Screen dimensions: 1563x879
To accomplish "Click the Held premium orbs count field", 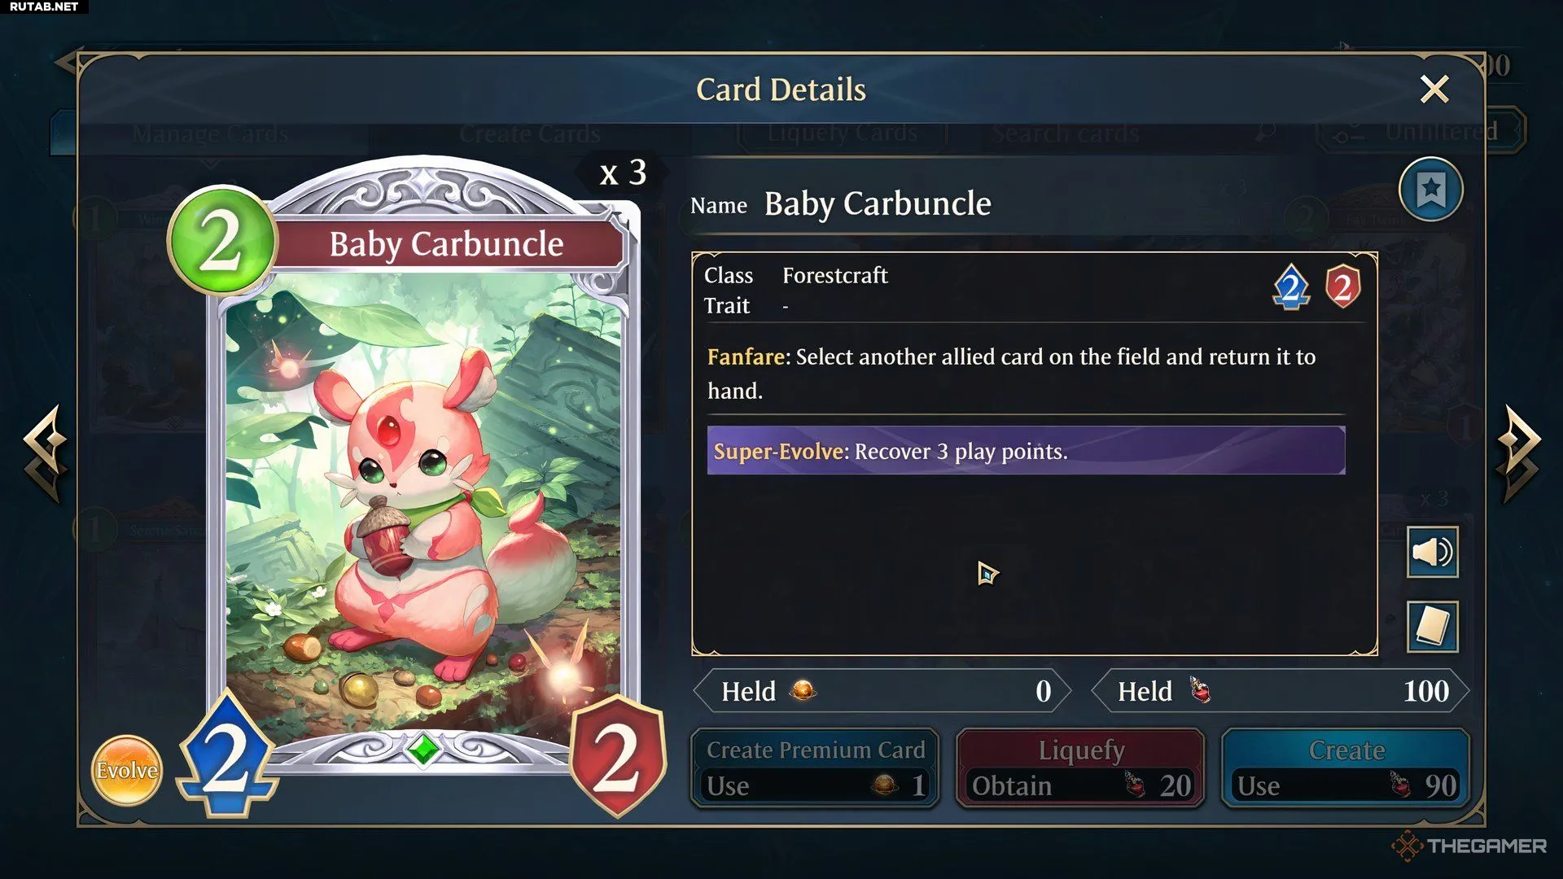I will pyautogui.click(x=882, y=691).
